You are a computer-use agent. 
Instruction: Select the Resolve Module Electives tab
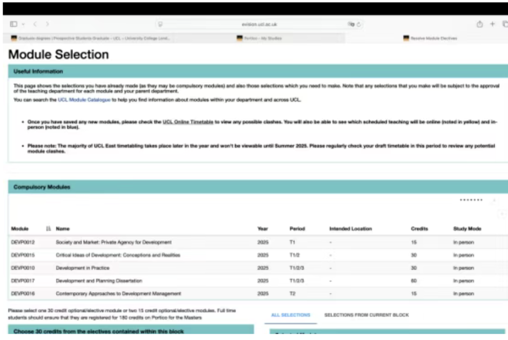click(x=433, y=39)
